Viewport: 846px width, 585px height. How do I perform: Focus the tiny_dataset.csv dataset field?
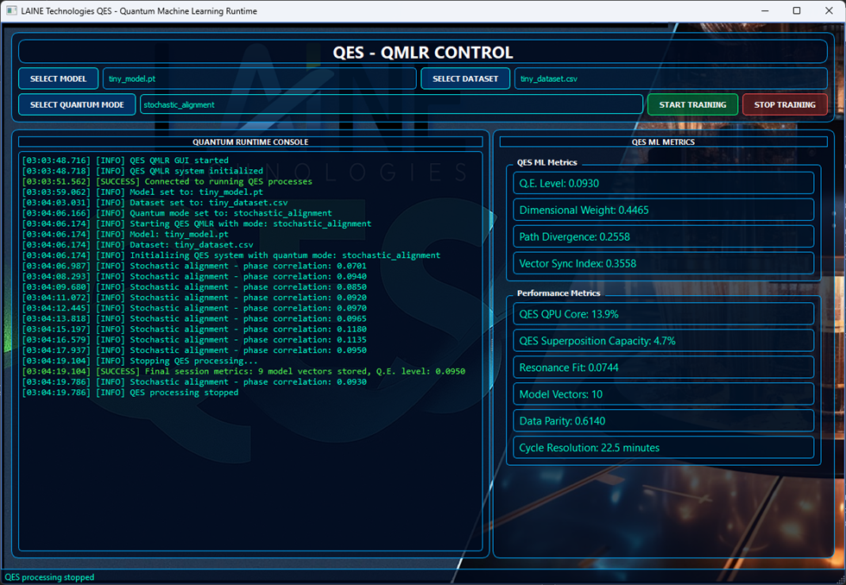671,79
